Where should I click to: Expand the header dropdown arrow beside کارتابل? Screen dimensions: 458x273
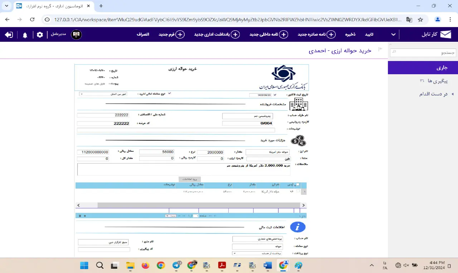point(393,35)
